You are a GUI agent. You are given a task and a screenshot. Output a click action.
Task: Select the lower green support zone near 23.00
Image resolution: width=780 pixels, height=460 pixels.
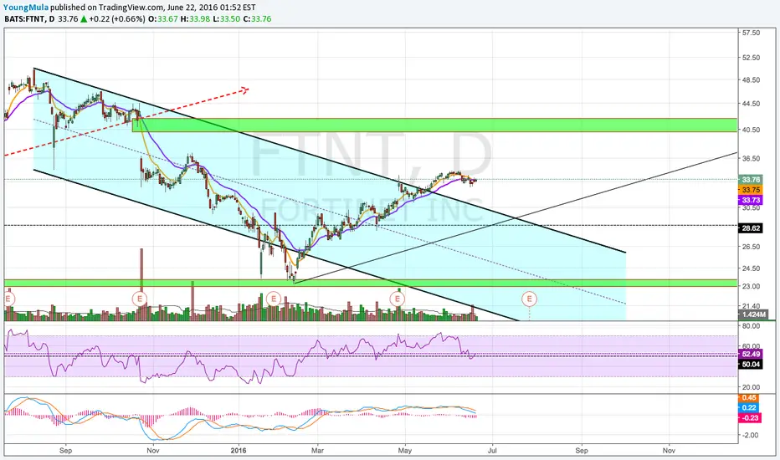(x=370, y=283)
